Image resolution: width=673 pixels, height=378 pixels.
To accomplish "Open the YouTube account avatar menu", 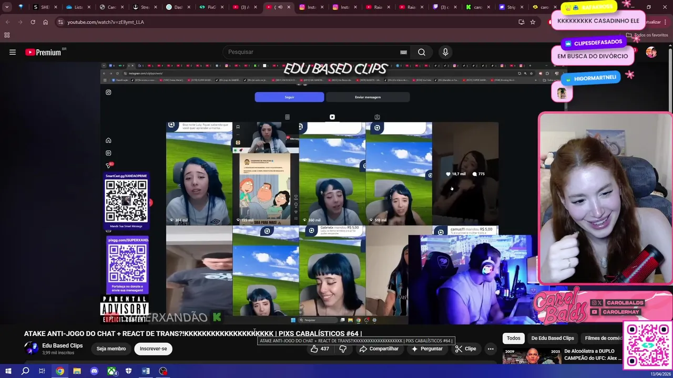I will tap(651, 52).
